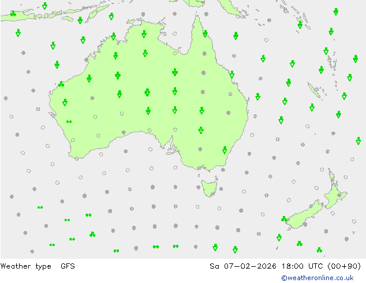Screen dimensions: 366x283
Task: Click the island of Tasmania on the map
Action: tap(210, 188)
